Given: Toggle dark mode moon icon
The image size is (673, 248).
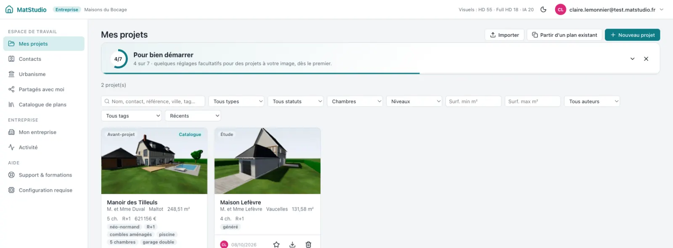Looking at the screenshot, I should point(543,10).
